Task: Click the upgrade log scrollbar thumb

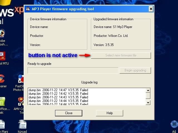Action: [148, 96]
